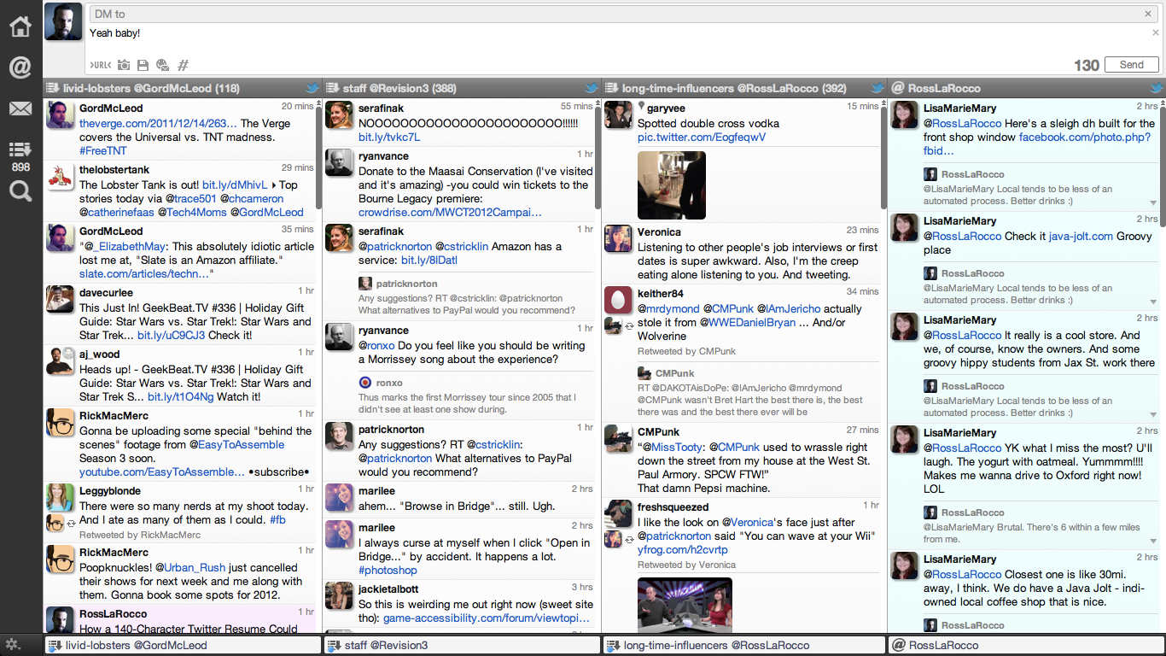Screen dimensions: 1166x656
Task: Click your profile avatar beside the compose box
Action: 64,21
